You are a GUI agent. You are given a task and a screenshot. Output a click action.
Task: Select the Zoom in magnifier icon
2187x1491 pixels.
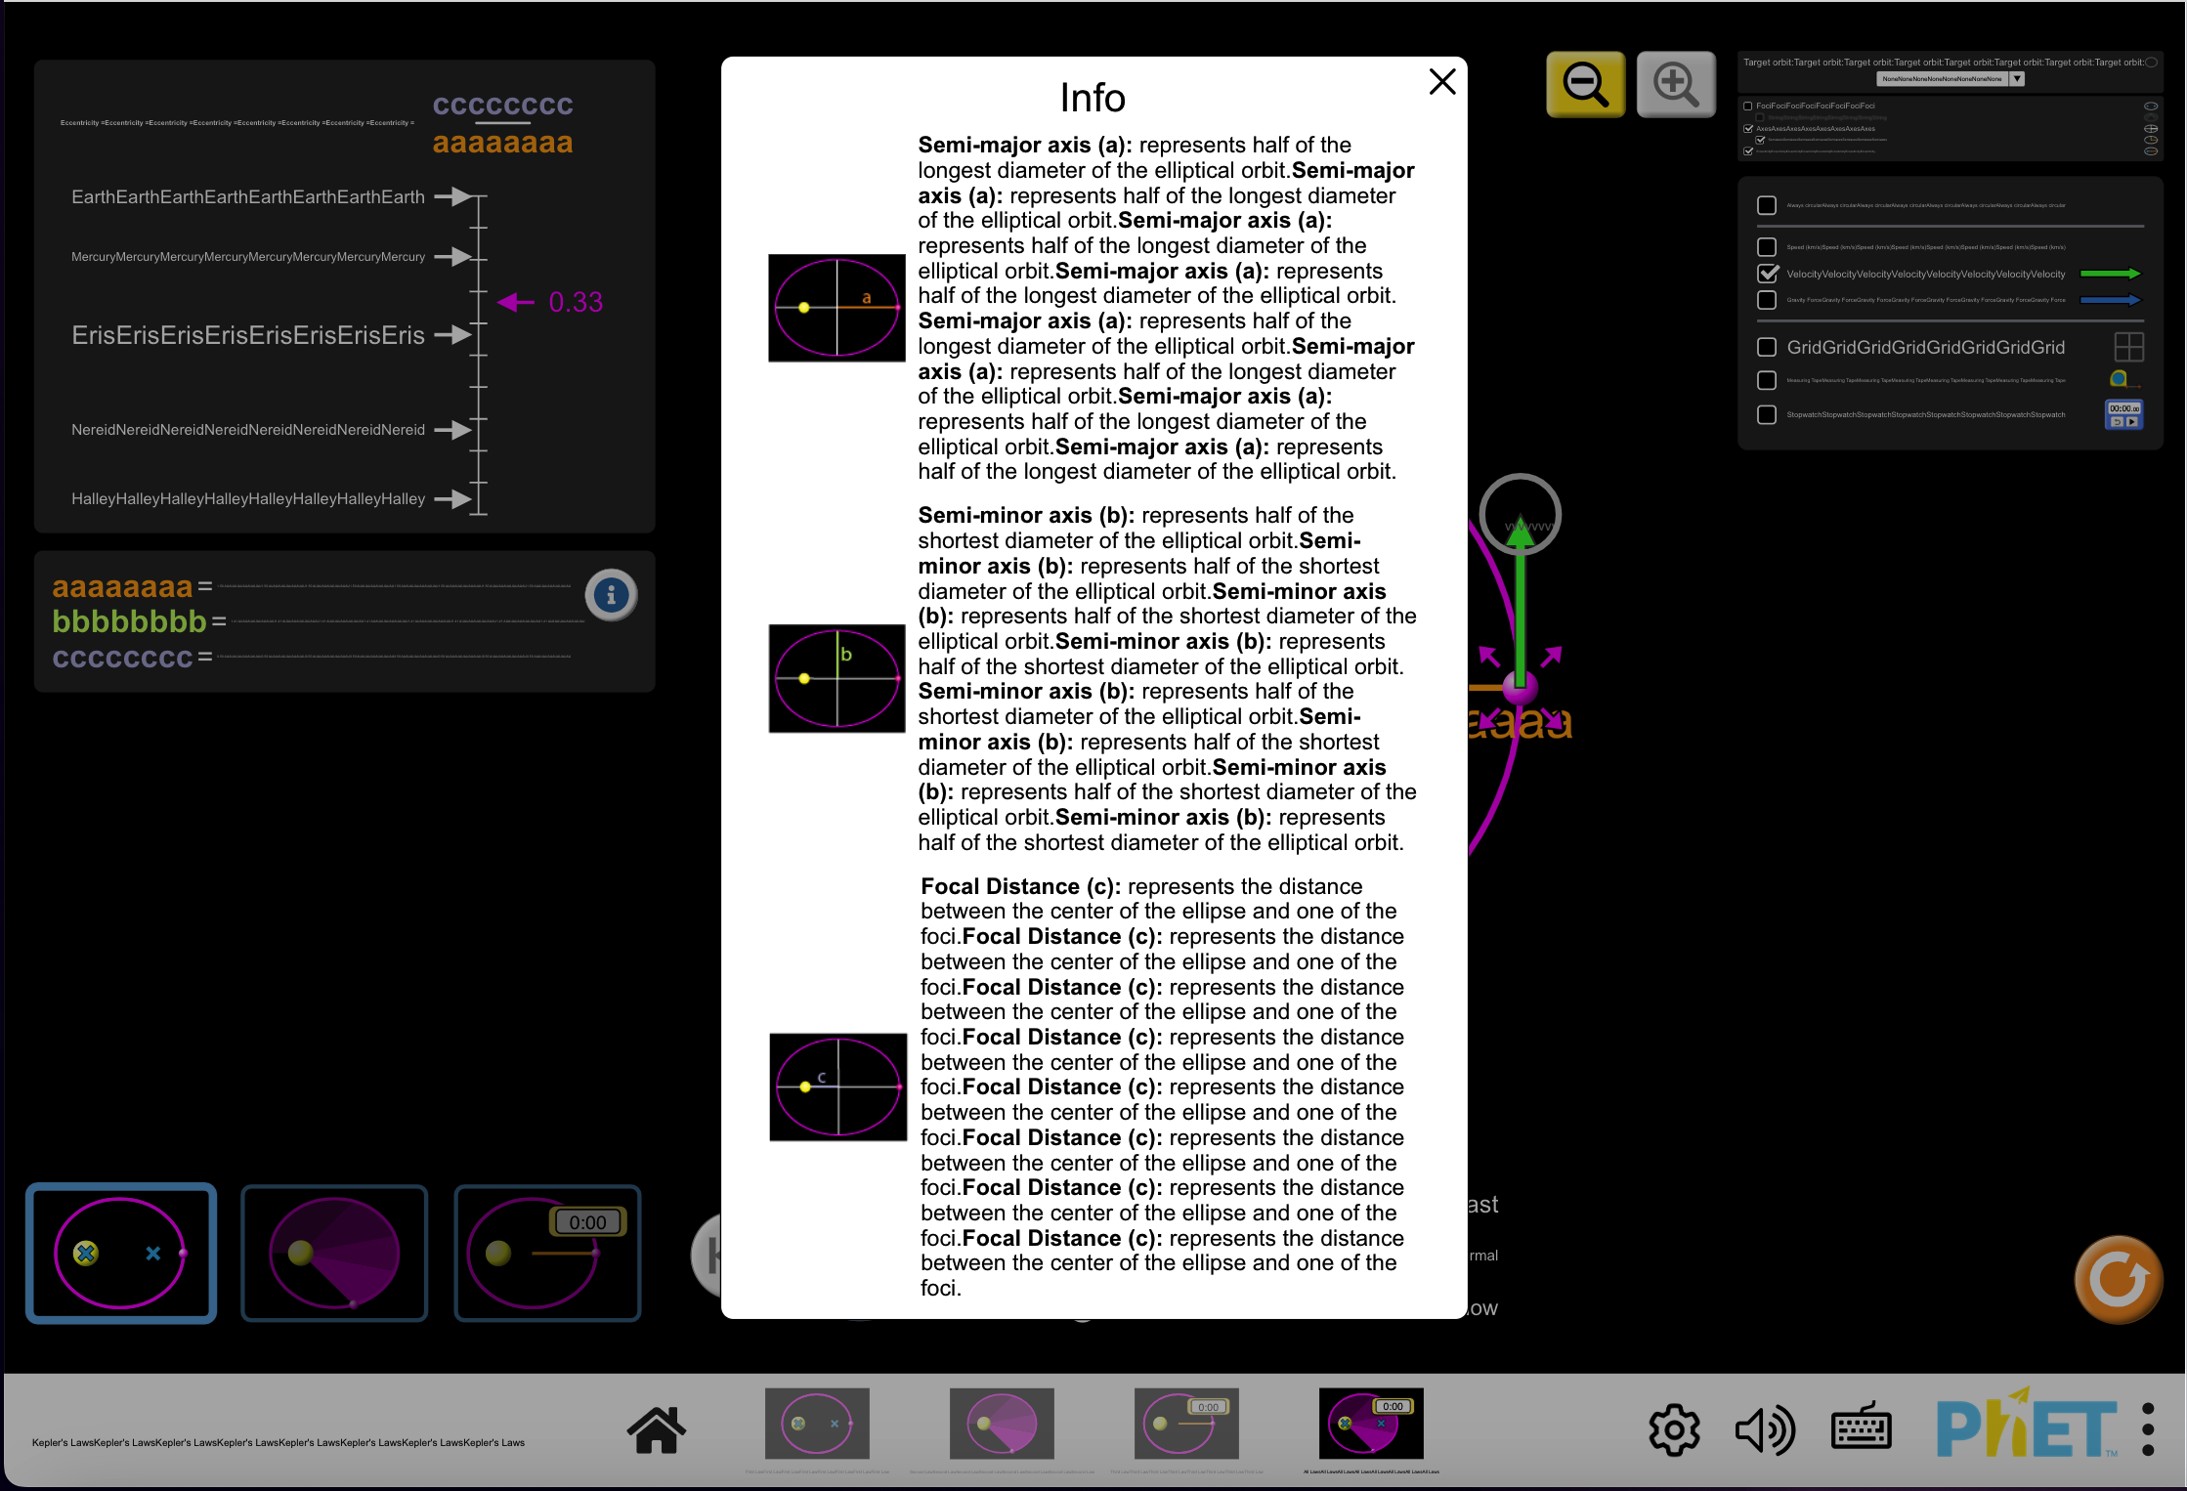[1676, 84]
